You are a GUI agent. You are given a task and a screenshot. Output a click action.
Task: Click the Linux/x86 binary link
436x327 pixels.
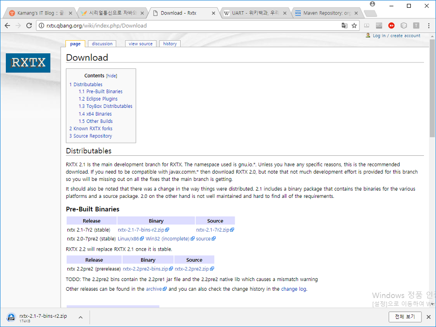coord(131,239)
